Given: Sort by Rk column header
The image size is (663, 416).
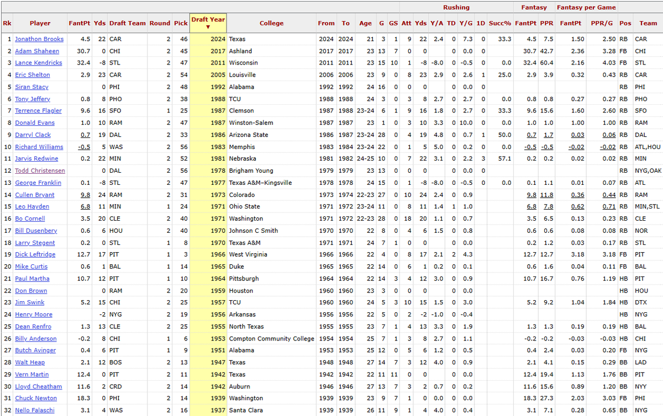Looking at the screenshot, I should (7, 23).
